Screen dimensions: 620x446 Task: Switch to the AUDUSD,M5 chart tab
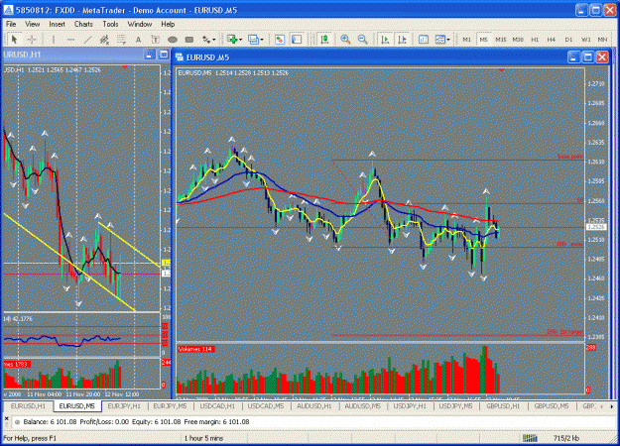362,406
